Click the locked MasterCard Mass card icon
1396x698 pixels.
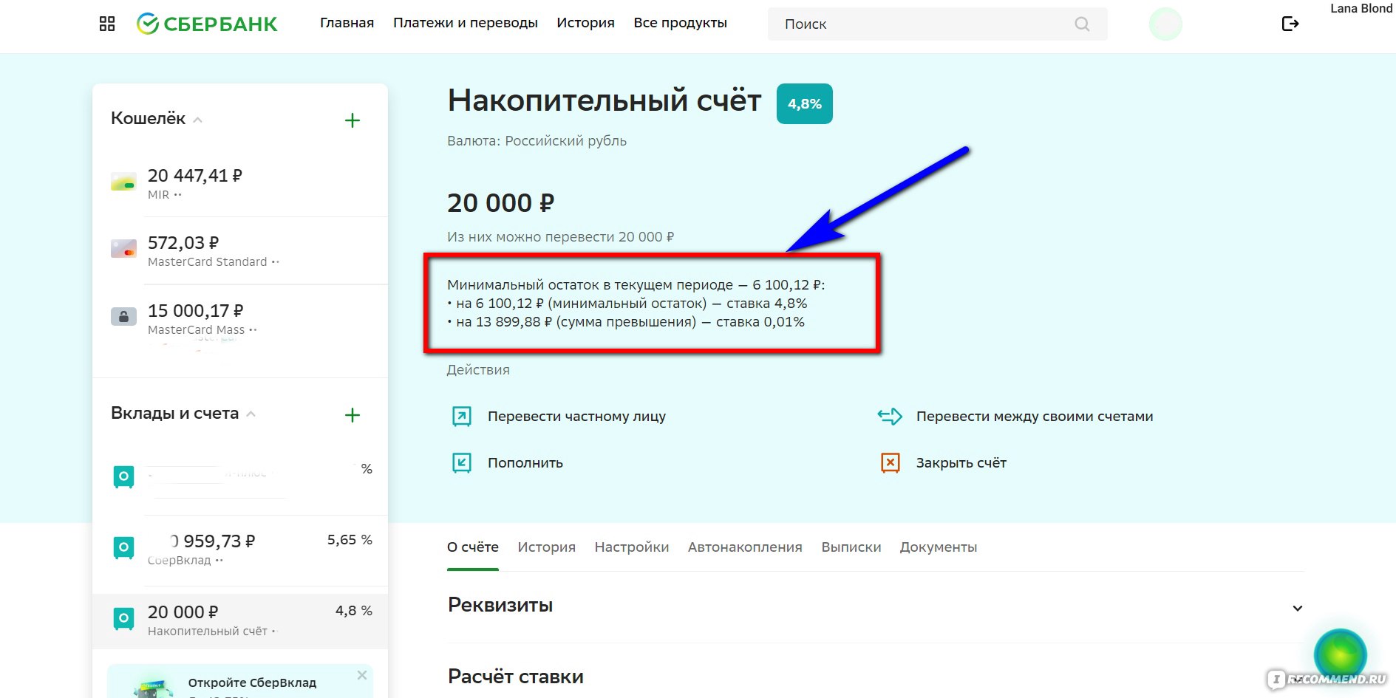coord(123,316)
